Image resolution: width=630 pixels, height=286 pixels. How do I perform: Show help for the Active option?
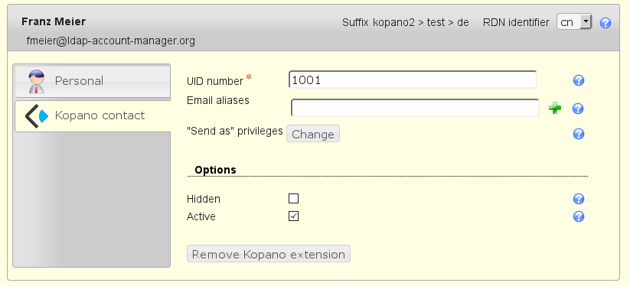point(578,216)
